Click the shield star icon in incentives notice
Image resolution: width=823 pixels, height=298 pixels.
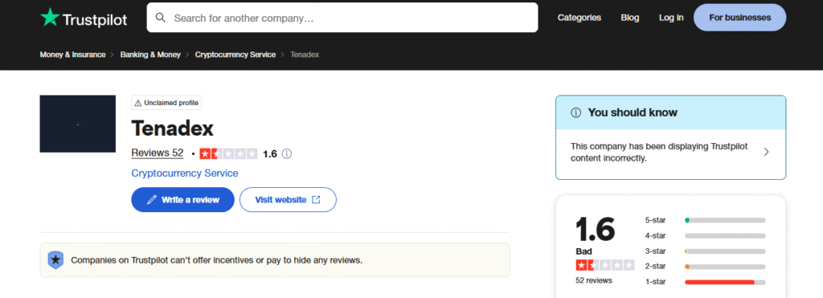pos(55,259)
